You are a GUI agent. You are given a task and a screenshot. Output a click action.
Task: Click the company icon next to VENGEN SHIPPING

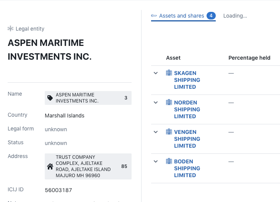tap(169, 132)
